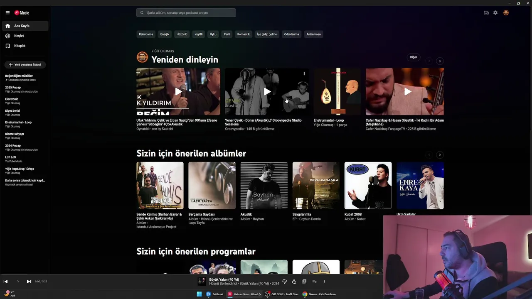The height and width of the screenshot is (299, 532).
Task: Open Kubat 2008 album cover
Action: point(368,186)
